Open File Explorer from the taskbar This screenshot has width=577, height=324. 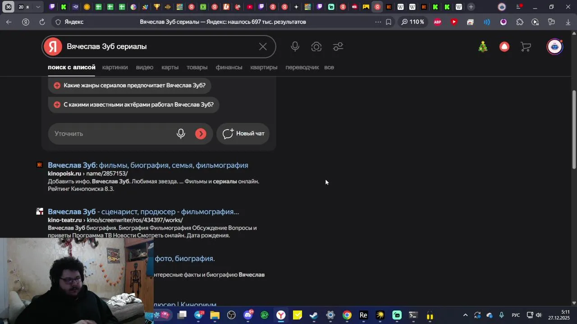pos(215,315)
